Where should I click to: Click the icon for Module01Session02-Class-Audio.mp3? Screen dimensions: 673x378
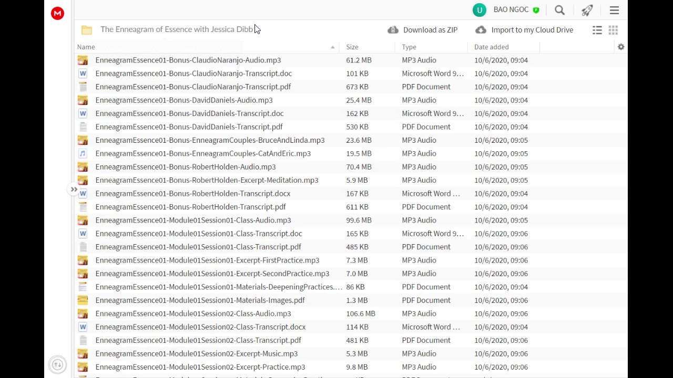[x=83, y=314]
